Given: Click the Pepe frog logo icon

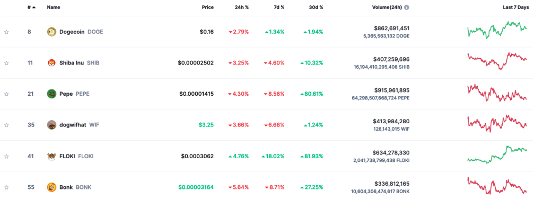Looking at the screenshot, I should pyautogui.click(x=51, y=94).
